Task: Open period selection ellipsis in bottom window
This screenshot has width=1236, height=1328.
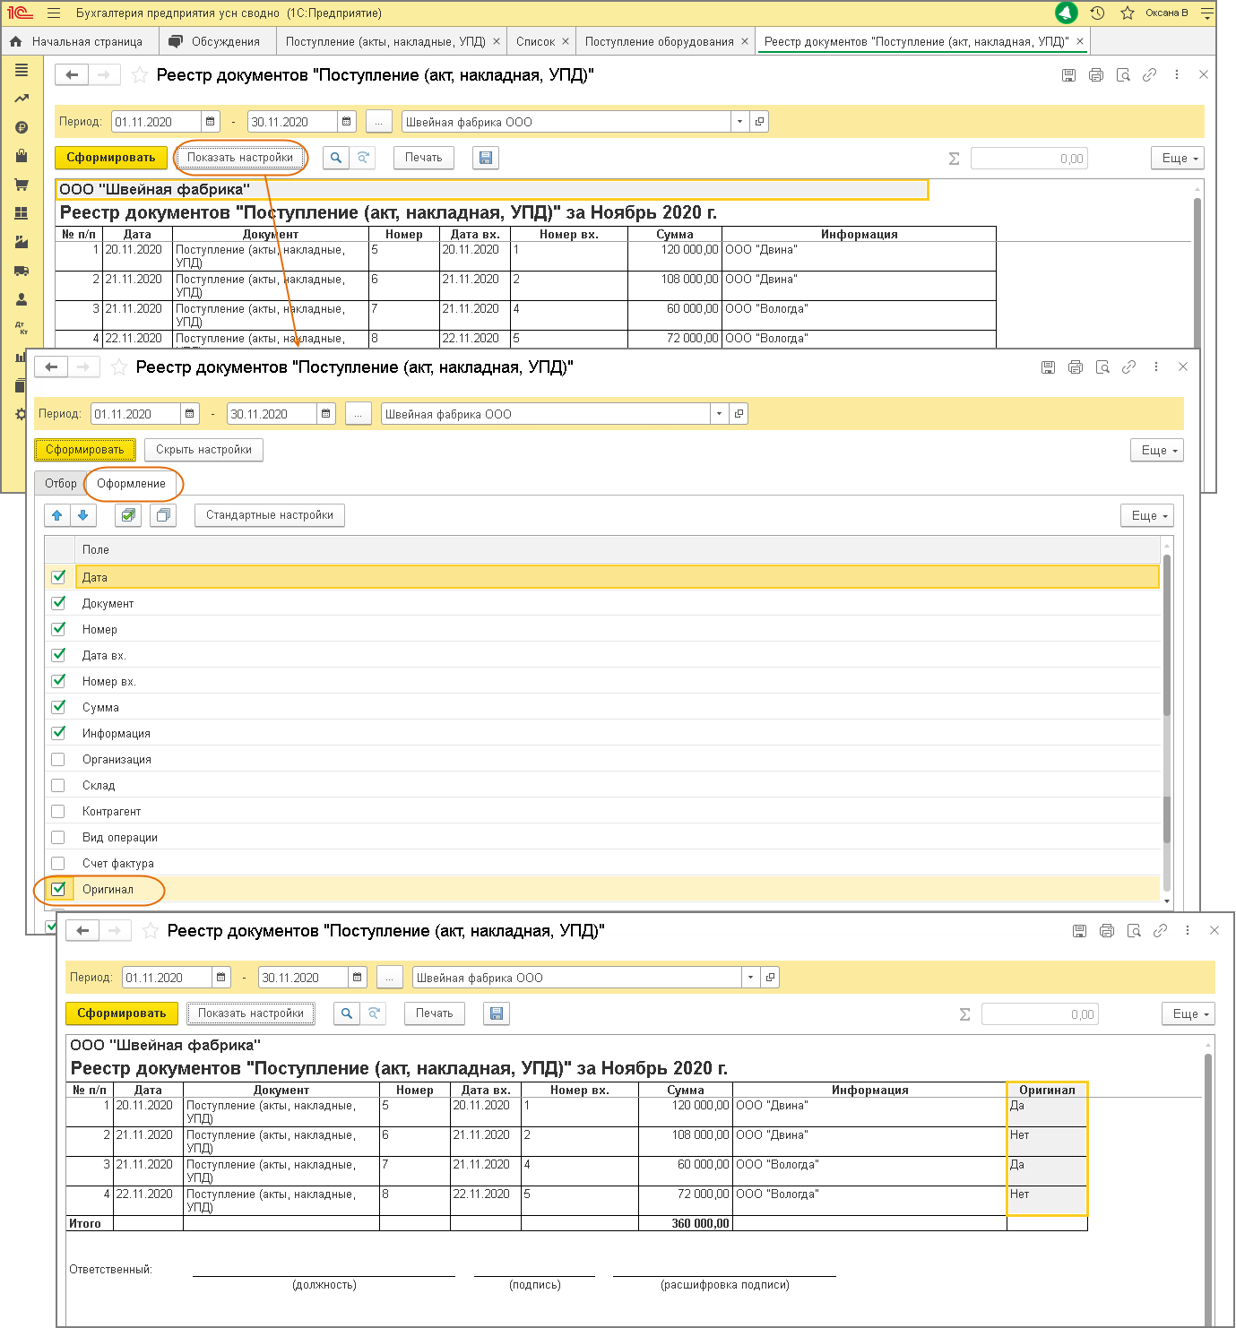Action: pos(390,978)
